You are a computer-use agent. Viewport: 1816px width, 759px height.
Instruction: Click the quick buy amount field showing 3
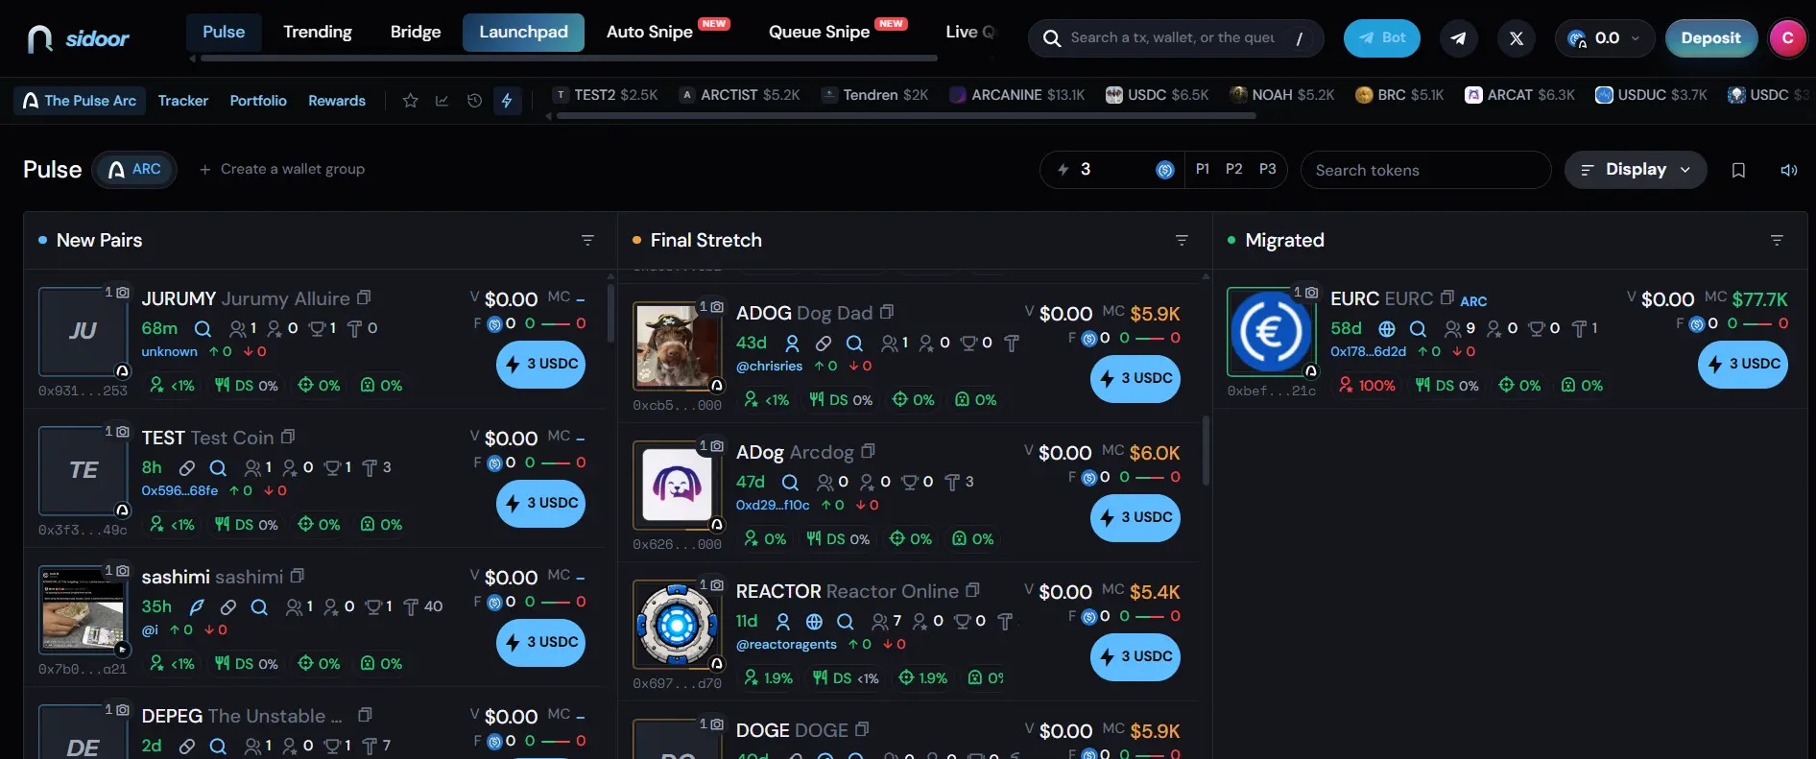[1111, 170]
